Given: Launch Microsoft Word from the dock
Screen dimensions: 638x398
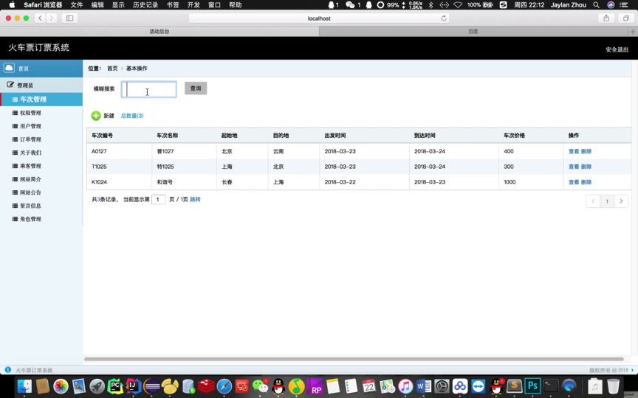Looking at the screenshot, I should pyautogui.click(x=423, y=386).
